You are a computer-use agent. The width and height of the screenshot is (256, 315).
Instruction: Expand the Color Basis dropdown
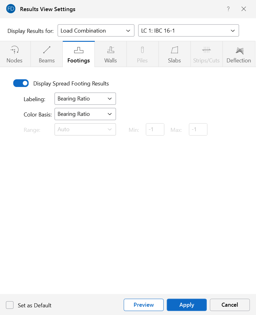85,114
